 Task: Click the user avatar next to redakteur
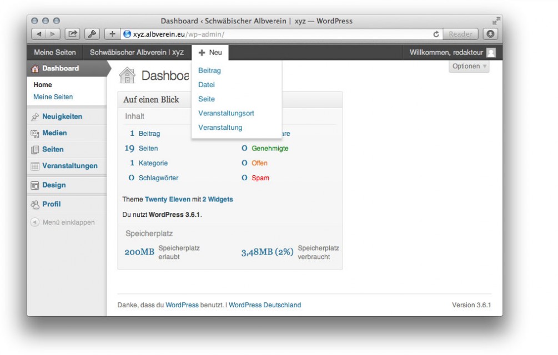(x=491, y=53)
